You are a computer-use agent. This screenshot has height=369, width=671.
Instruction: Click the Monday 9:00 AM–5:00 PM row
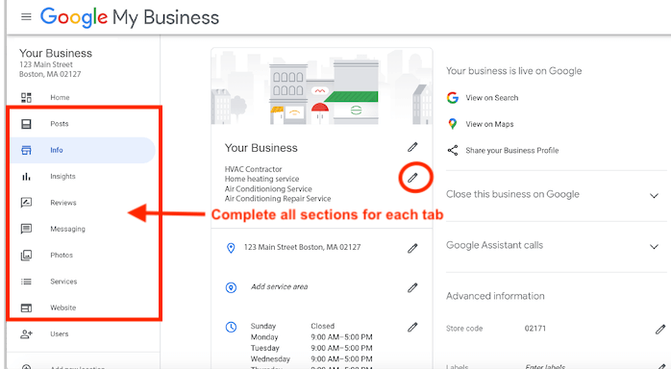tap(311, 337)
